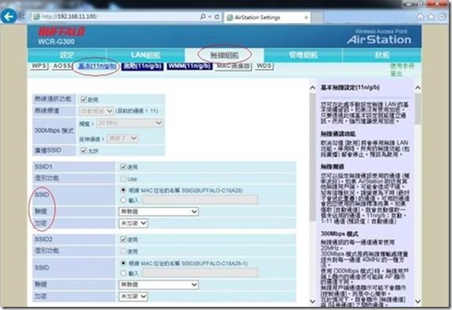Open the MAC過濾器 sub-tab

(x=234, y=66)
